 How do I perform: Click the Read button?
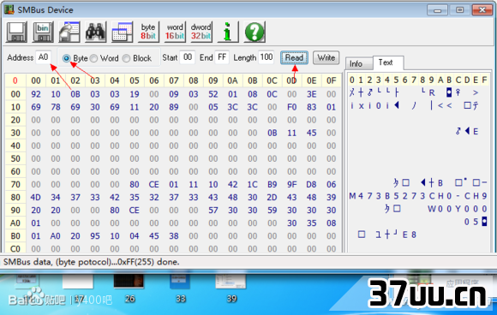(x=294, y=57)
